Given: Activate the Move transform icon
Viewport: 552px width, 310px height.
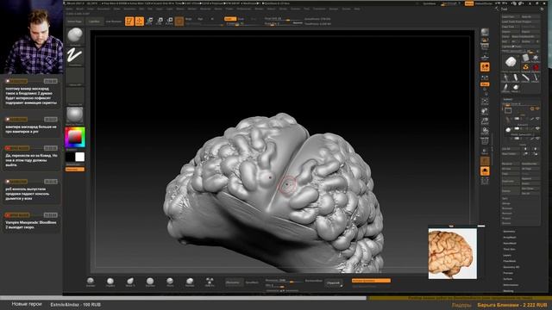Looking at the screenshot, I should point(149,21).
